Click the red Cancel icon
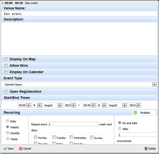 (x=21, y=148)
